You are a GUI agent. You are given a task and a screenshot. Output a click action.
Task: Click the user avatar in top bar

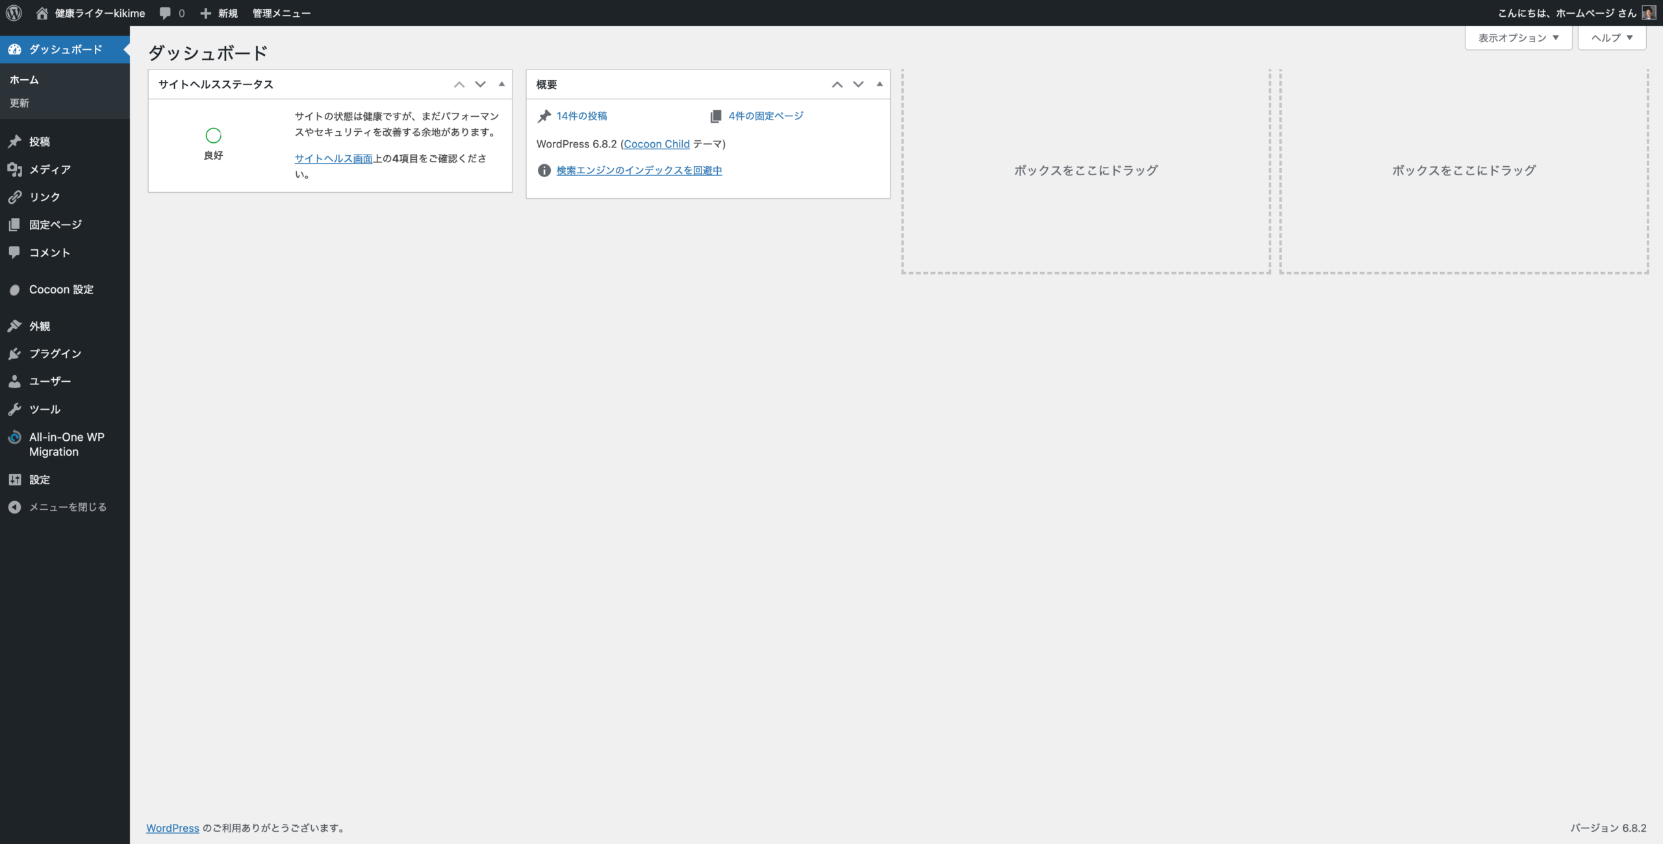point(1648,13)
